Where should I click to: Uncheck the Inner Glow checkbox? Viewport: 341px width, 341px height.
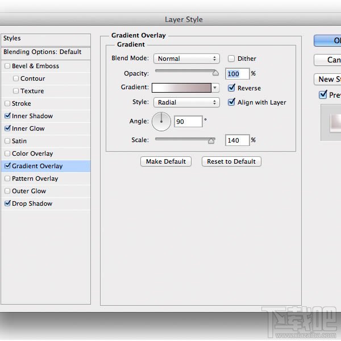[7, 128]
